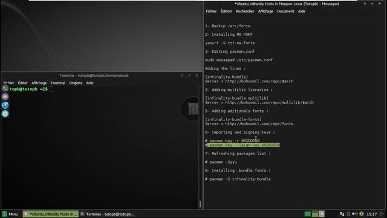Click the line '6- Importing and signing keys :'

click(x=240, y=133)
